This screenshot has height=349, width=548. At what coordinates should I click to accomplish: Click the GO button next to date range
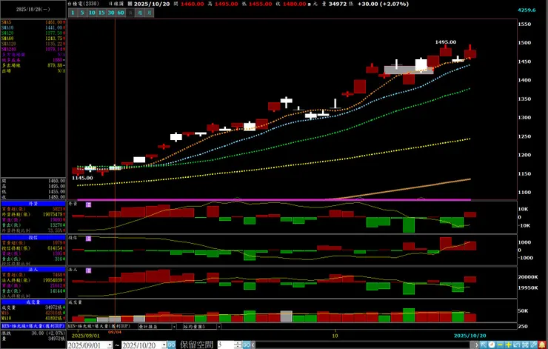171,345
